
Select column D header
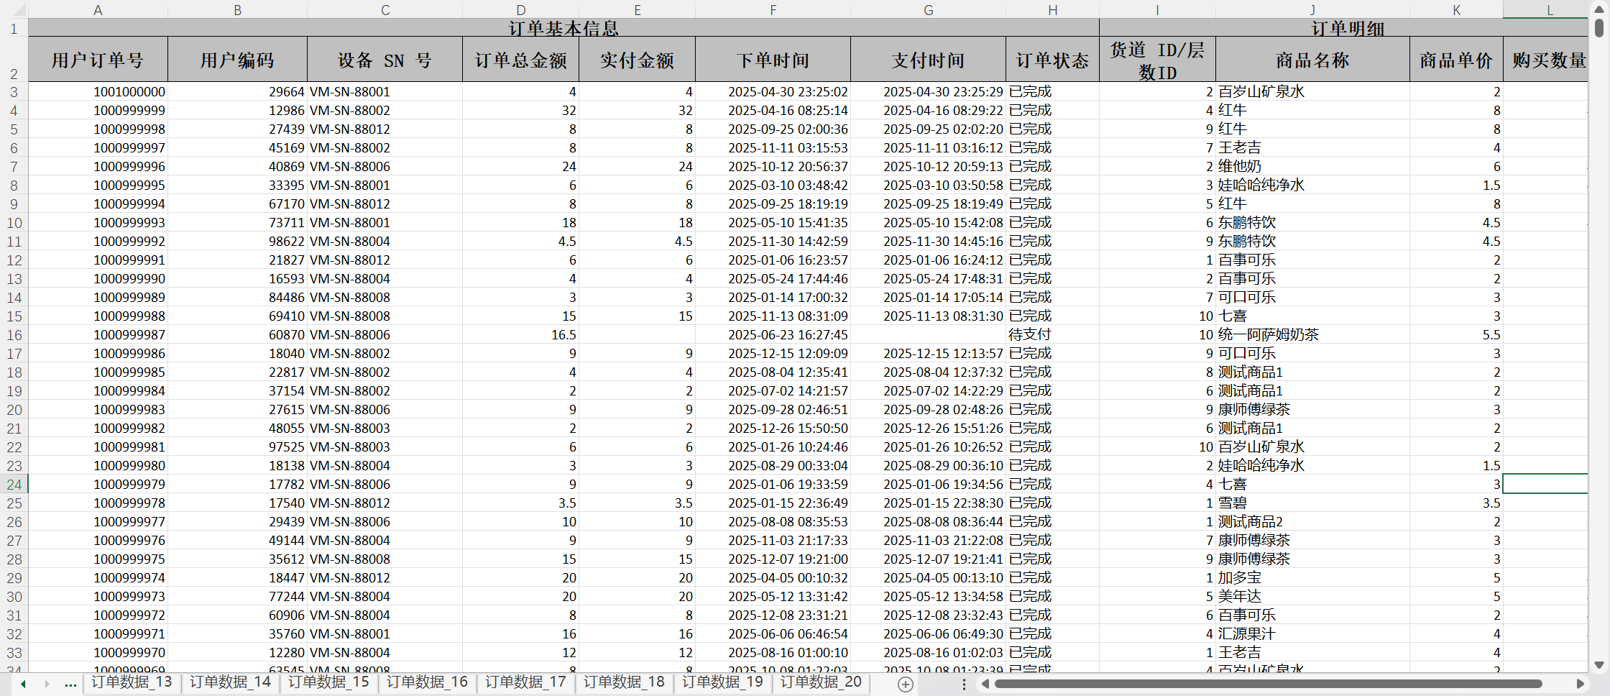(521, 9)
